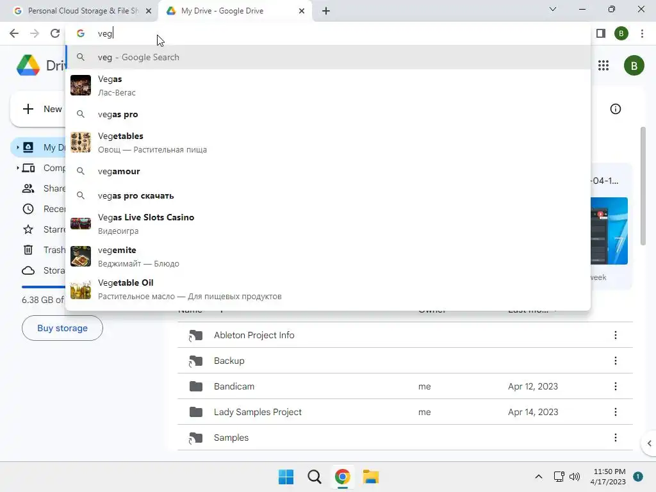This screenshot has width=656, height=492.
Task: Open more actions for Bandicam
Action: [616, 386]
